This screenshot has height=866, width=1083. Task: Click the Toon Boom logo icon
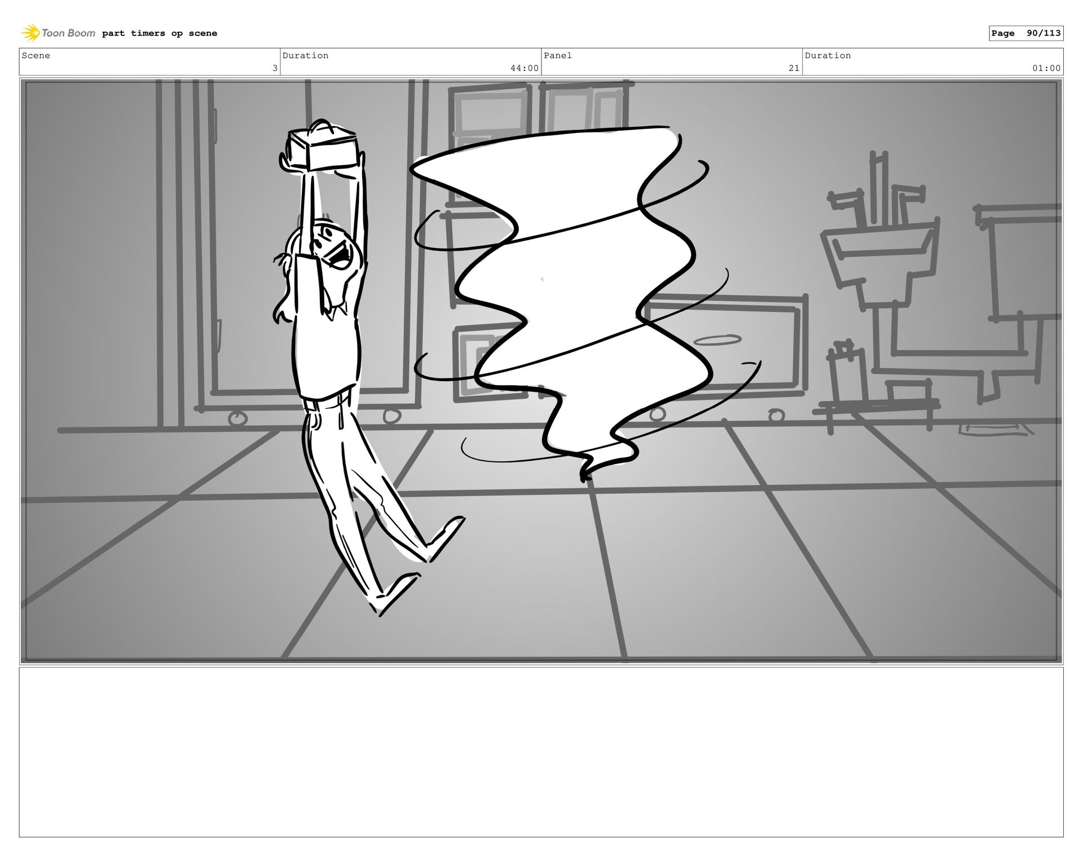pos(30,33)
